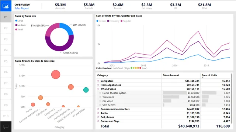Expand the Cell phones row
Image resolution: width=236 pixels, height=132 pixels.
tap(98, 117)
